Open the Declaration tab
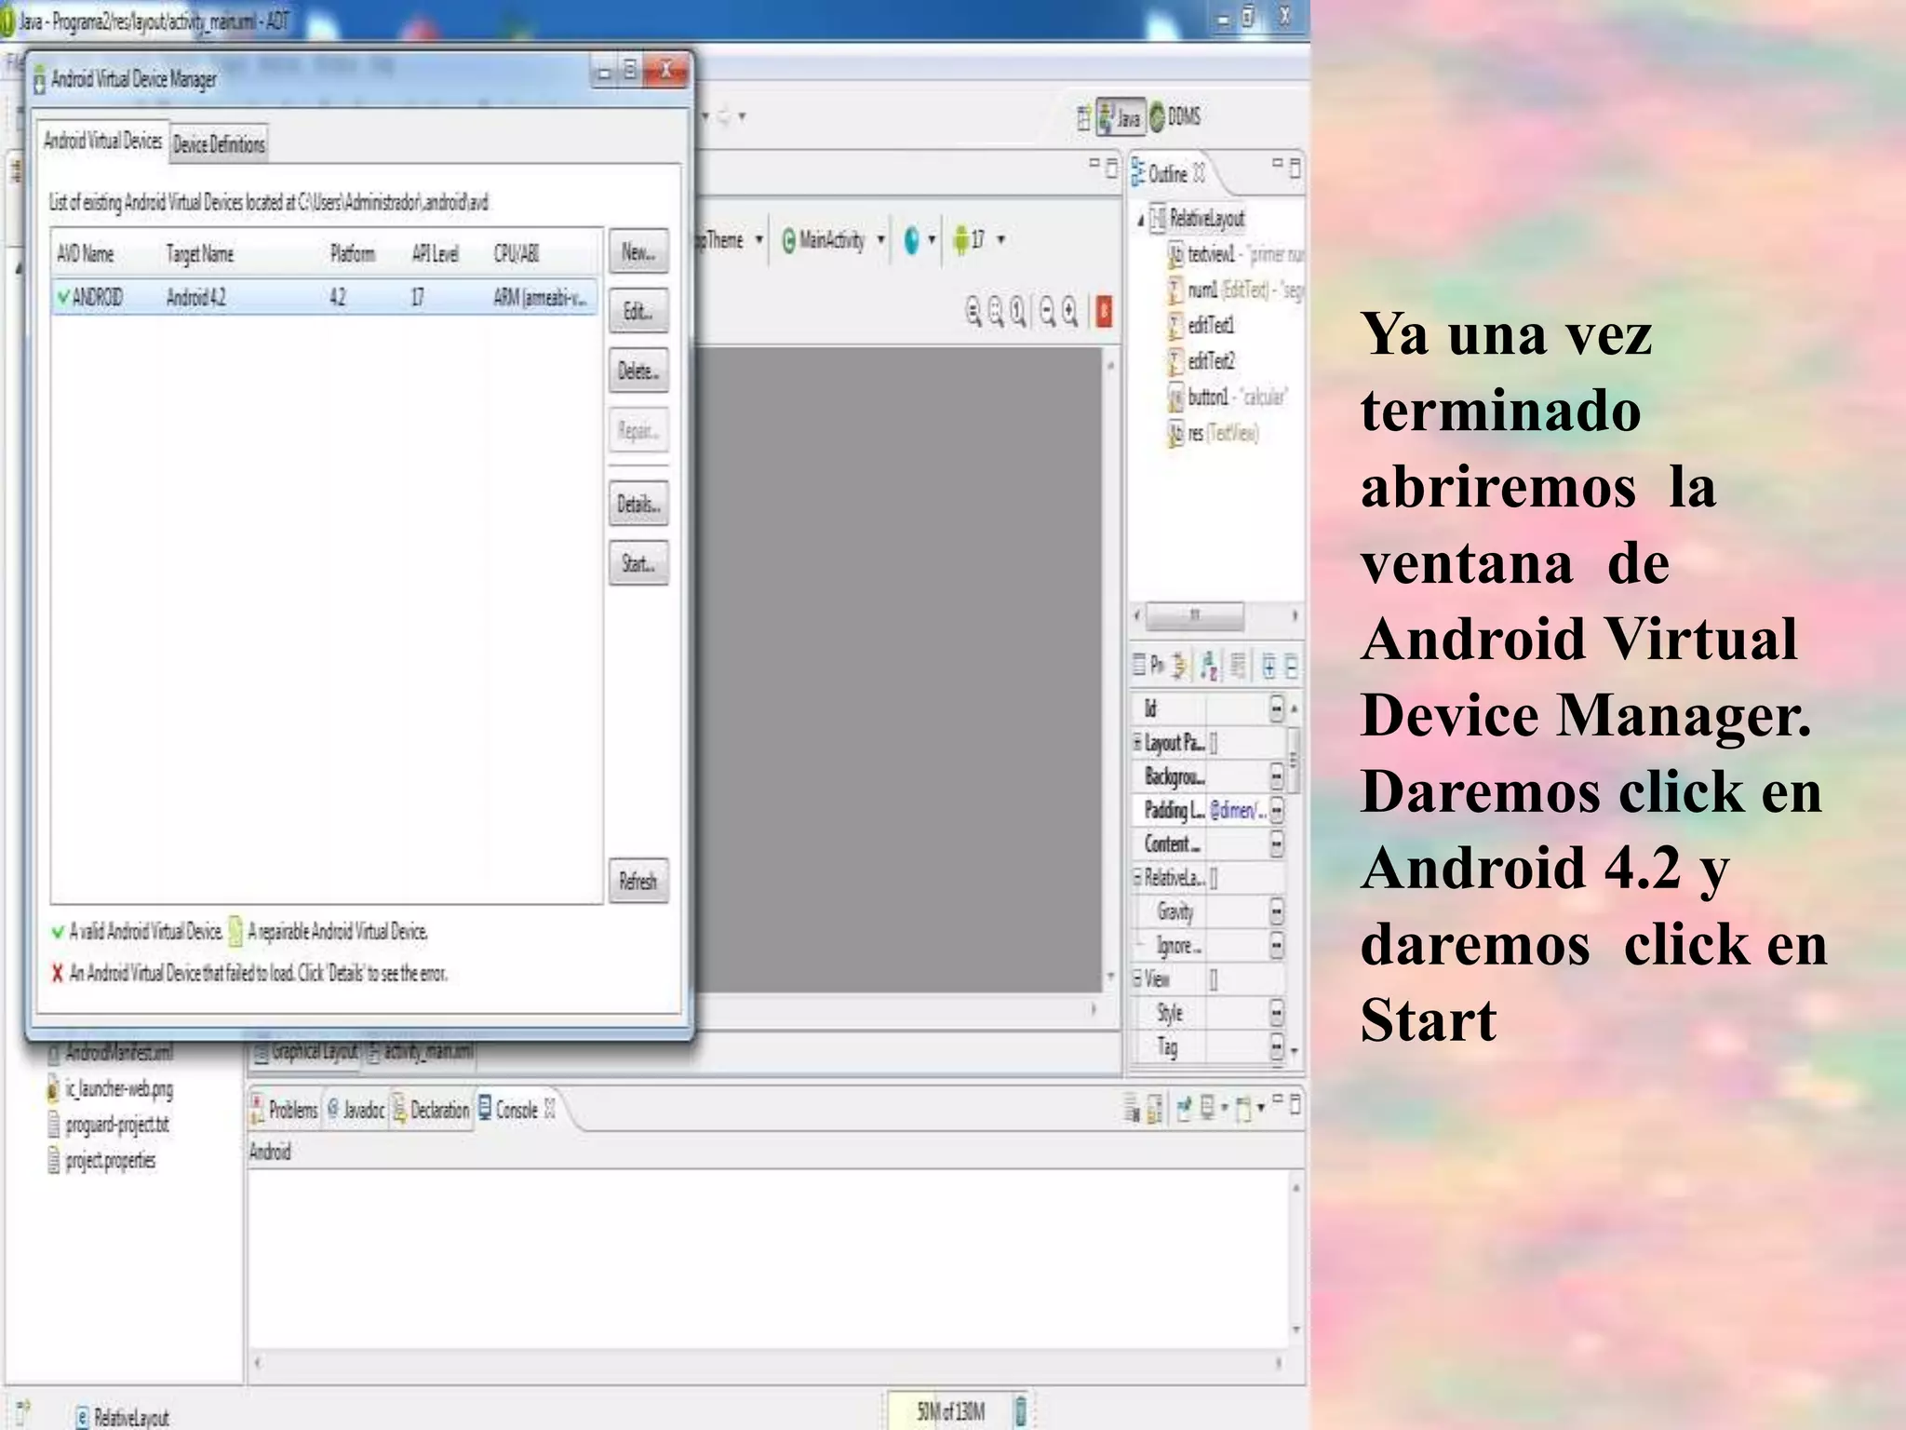The height and width of the screenshot is (1430, 1906). (x=431, y=1109)
